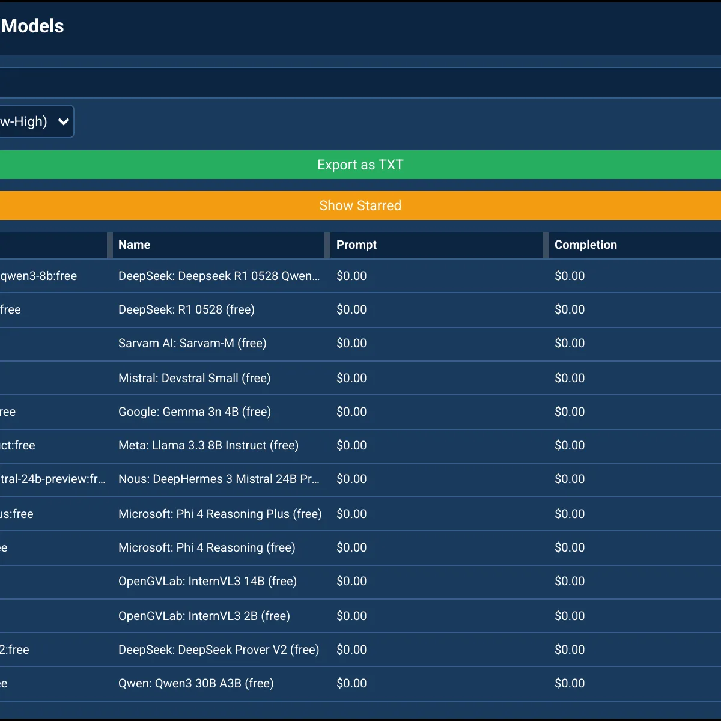This screenshot has width=721, height=721.
Task: Select the Mistral: Devstral Small (free) name
Action: 195,378
